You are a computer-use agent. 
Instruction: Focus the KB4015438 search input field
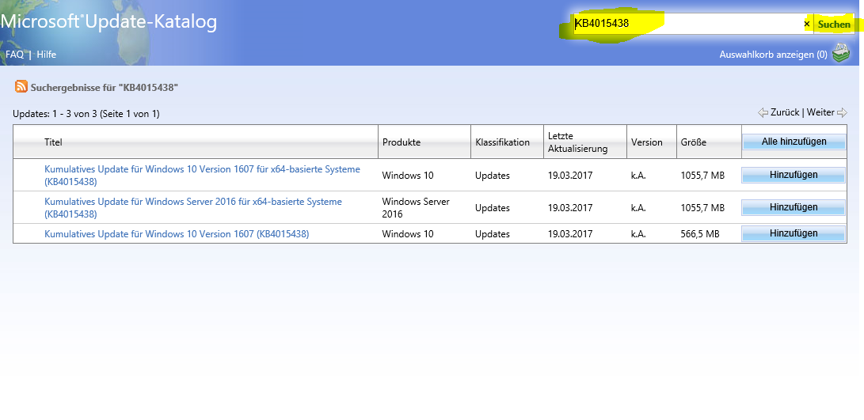pos(687,25)
